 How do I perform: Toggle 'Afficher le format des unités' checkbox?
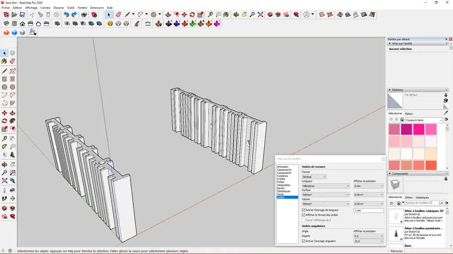(303, 215)
